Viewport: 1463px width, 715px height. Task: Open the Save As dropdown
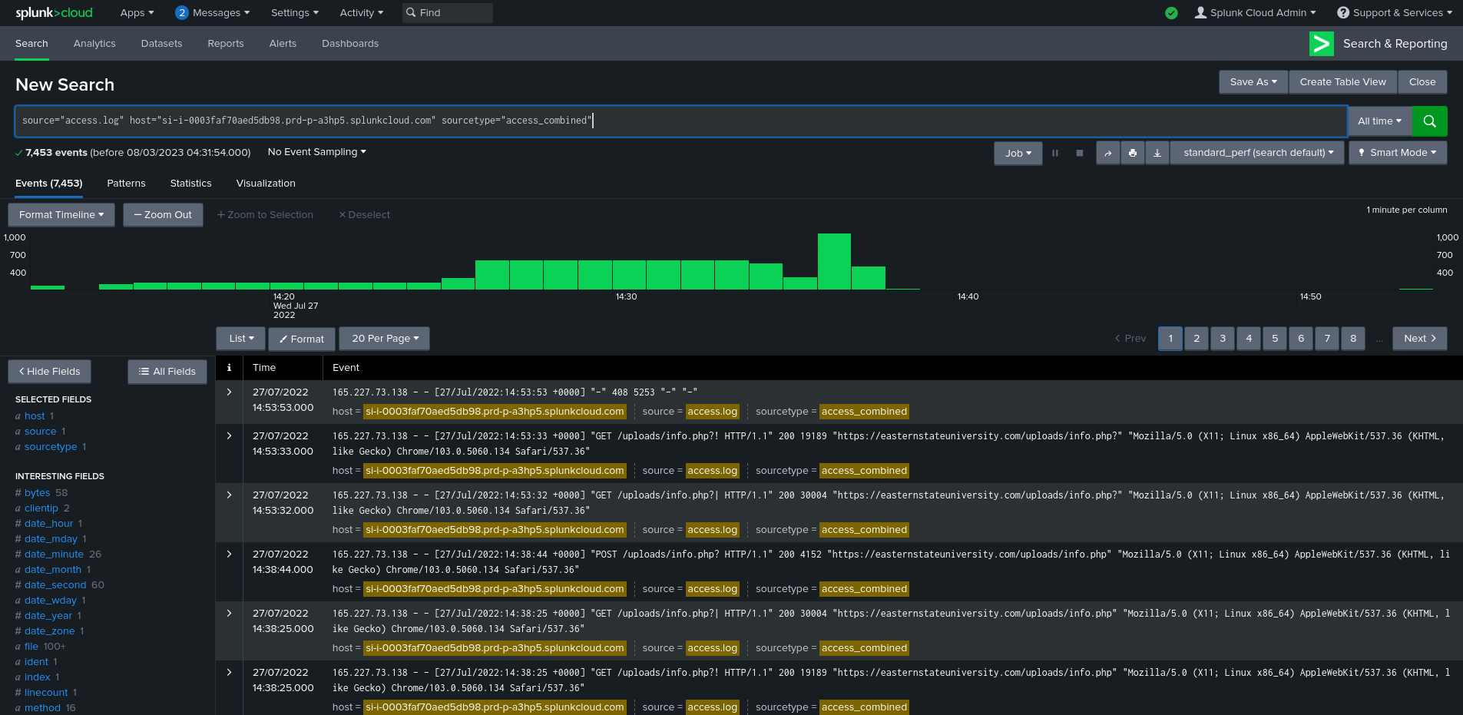pos(1253,82)
